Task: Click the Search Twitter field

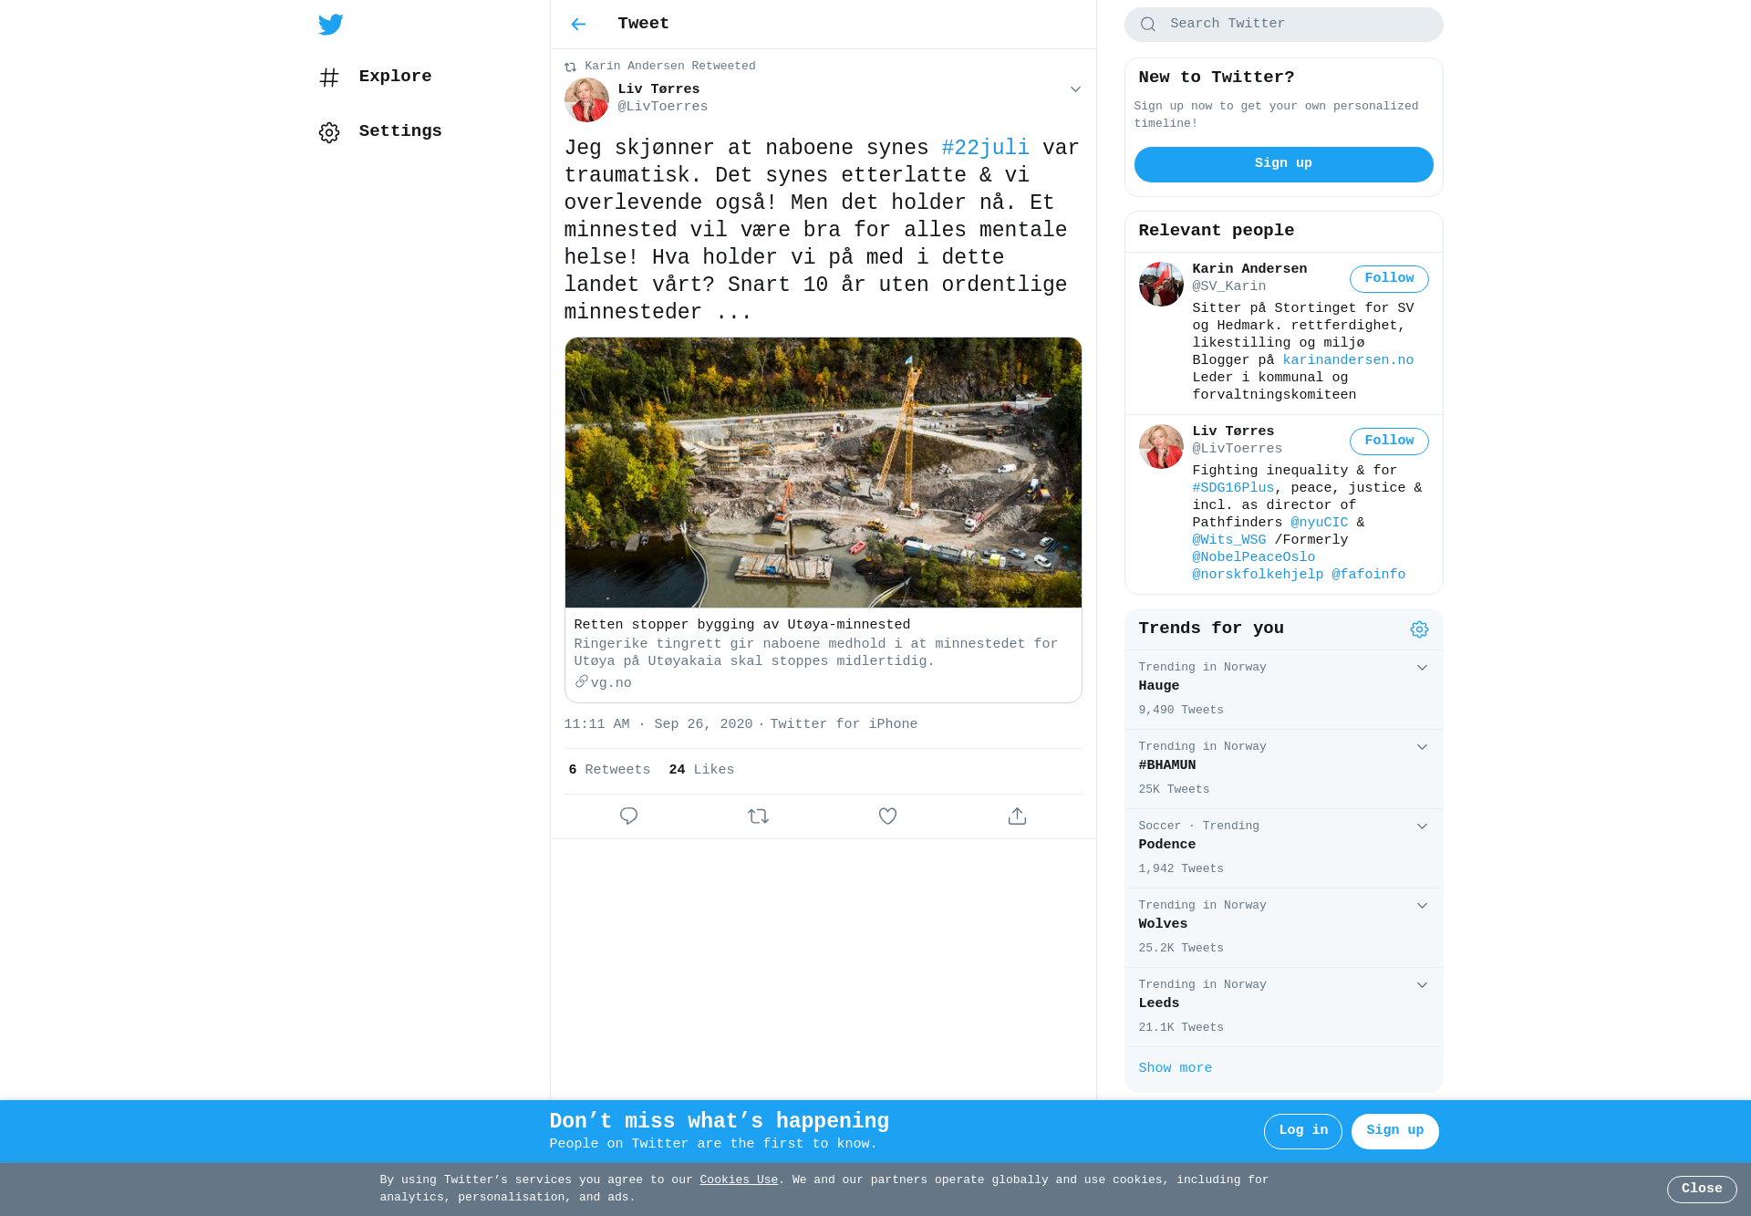Action: click(1283, 25)
